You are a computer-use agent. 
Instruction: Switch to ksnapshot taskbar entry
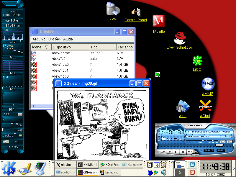tap(110, 172)
